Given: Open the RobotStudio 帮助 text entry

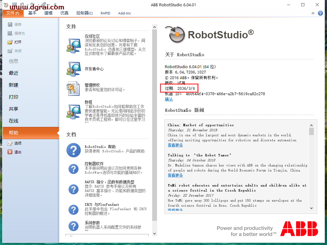Looking at the screenshot, I should [x=100, y=147].
